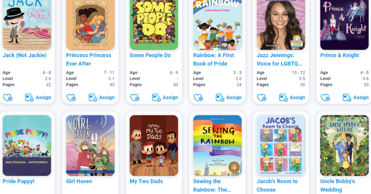The image size is (371, 194).
Task: Select Jacob's Room to Choose cover
Action: pos(281,145)
